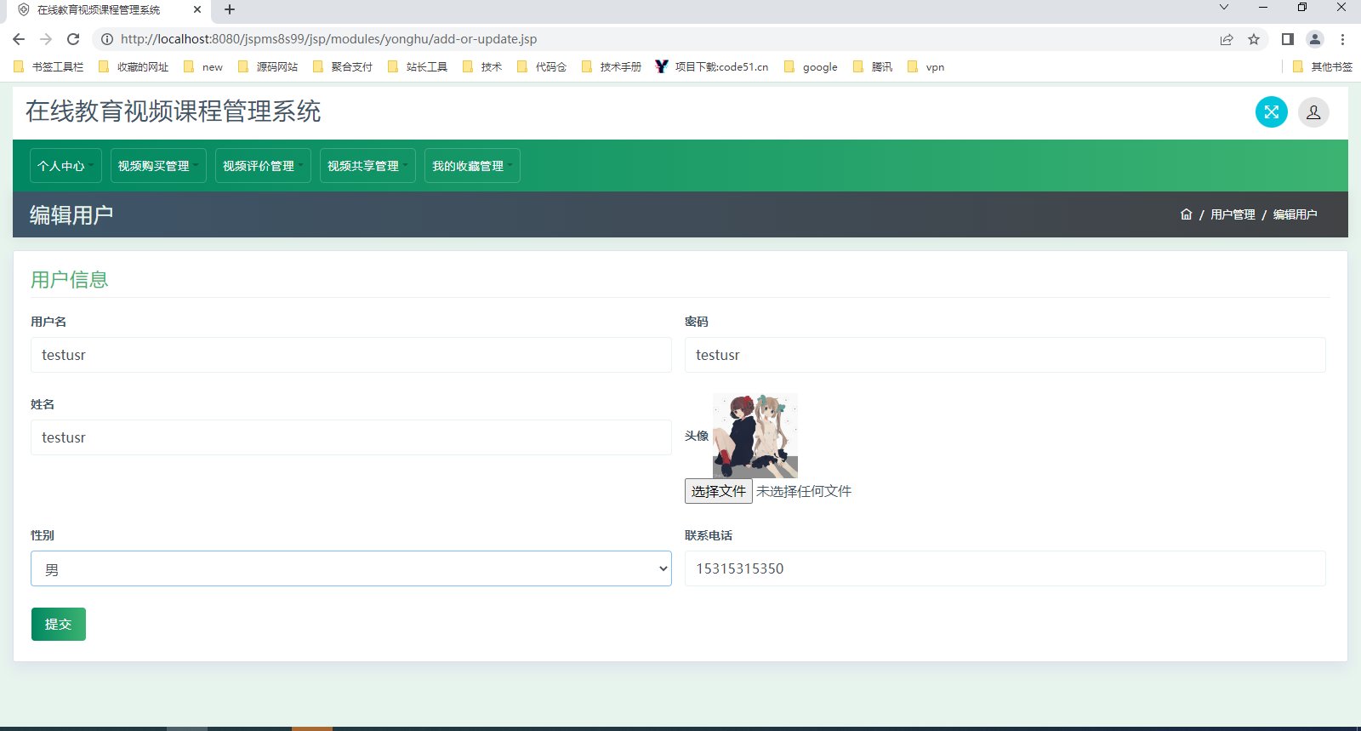View site information icon in address bar
Viewport: 1361px width, 731px height.
(106, 39)
